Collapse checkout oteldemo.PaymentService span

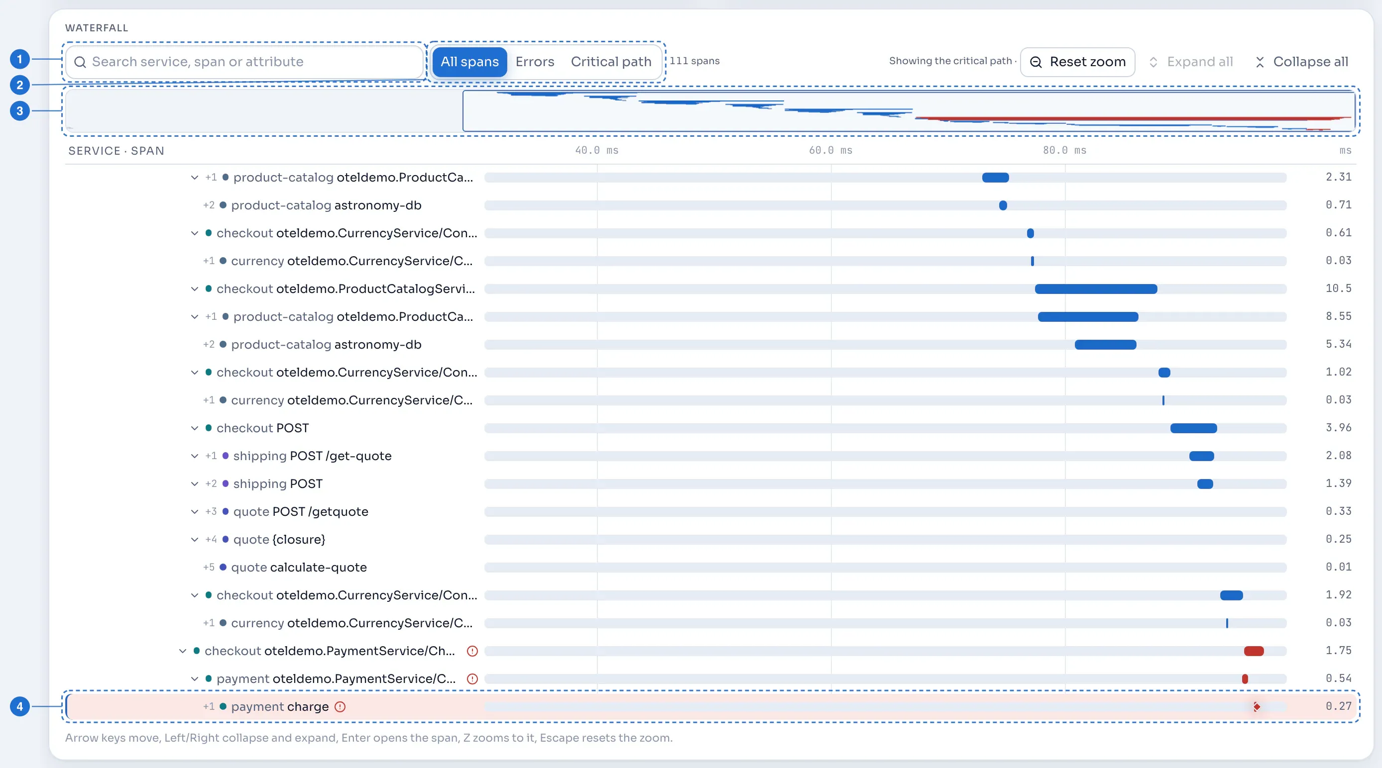click(x=182, y=651)
